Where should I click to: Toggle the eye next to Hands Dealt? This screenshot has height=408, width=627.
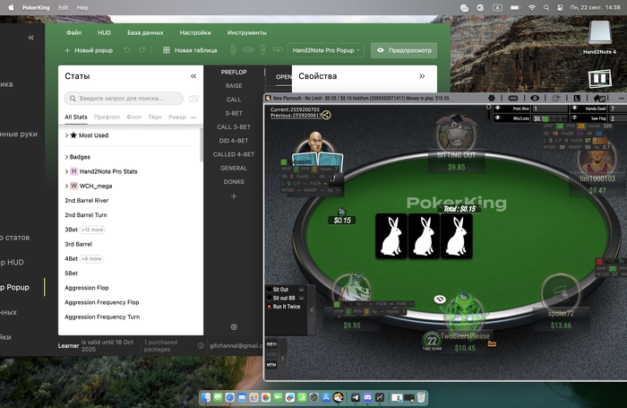574,109
